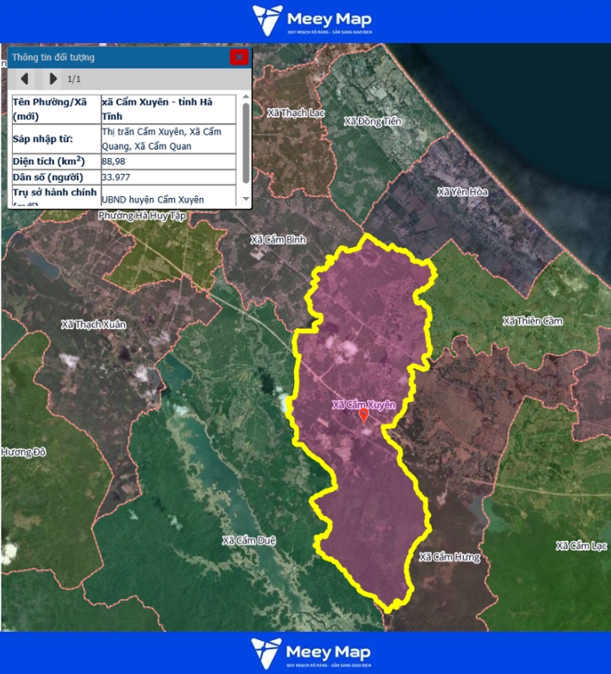Click the Meey Map logo in bottom footer

(x=311, y=653)
